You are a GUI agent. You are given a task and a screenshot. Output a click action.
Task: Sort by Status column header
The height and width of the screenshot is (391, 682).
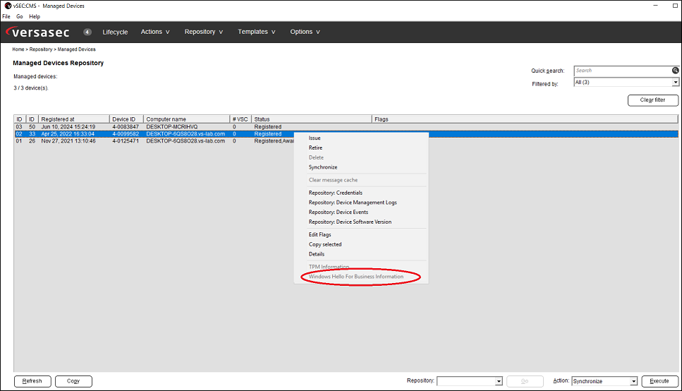coord(312,119)
